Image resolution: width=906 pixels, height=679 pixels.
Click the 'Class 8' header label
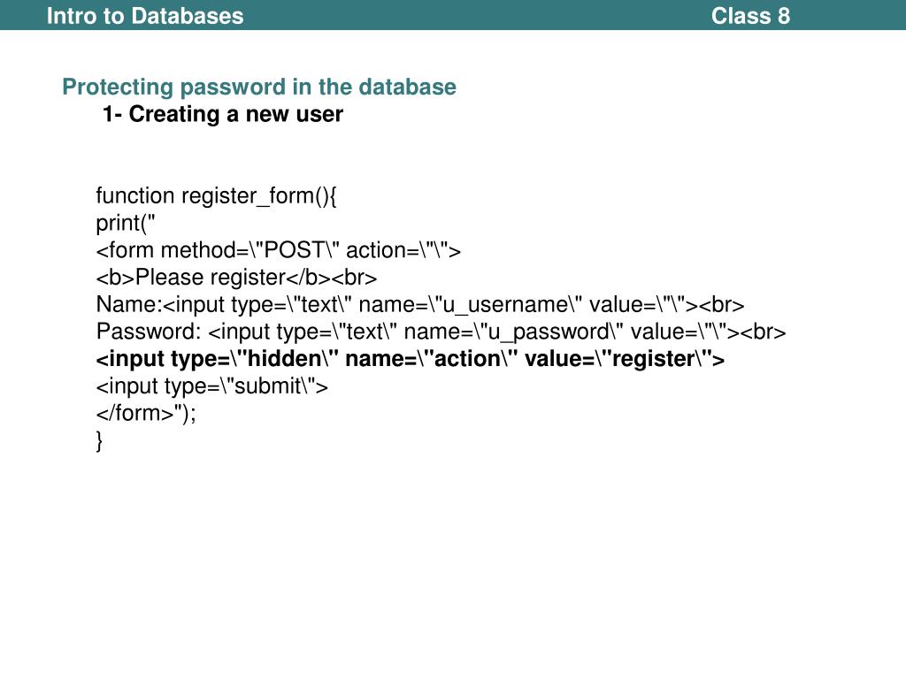750,16
